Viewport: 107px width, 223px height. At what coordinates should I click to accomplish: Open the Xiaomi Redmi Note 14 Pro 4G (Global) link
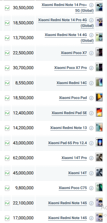click(66, 23)
